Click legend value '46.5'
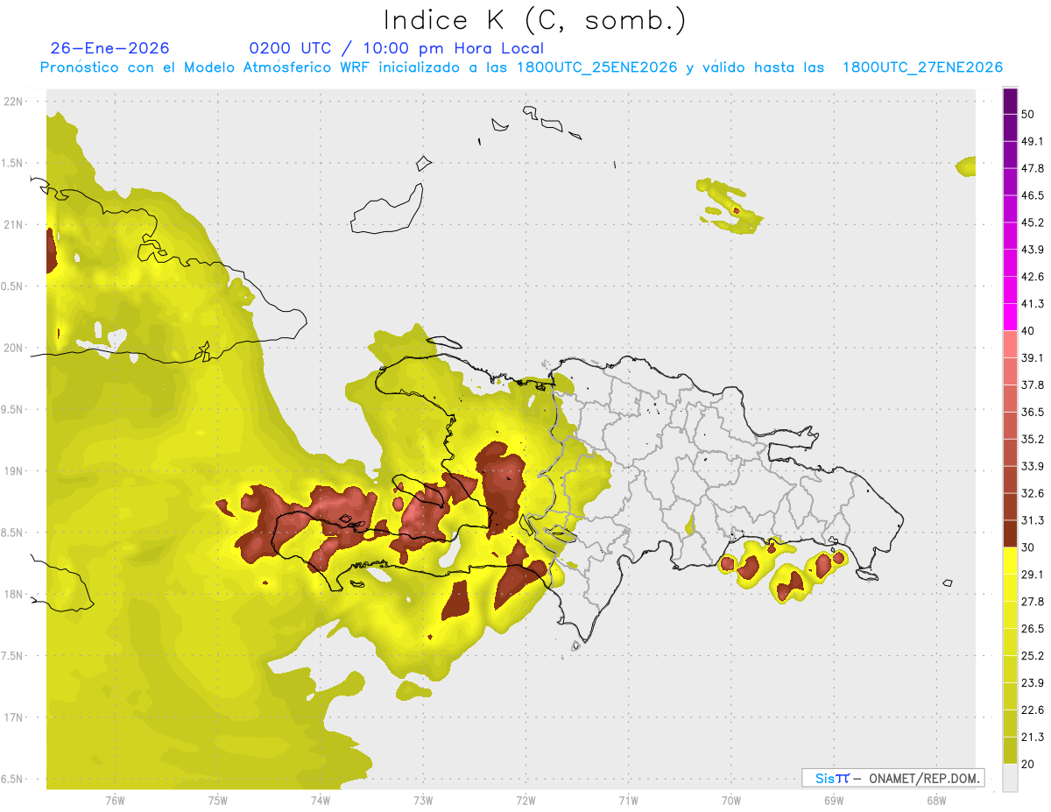The height and width of the screenshot is (812, 1051). (1032, 195)
